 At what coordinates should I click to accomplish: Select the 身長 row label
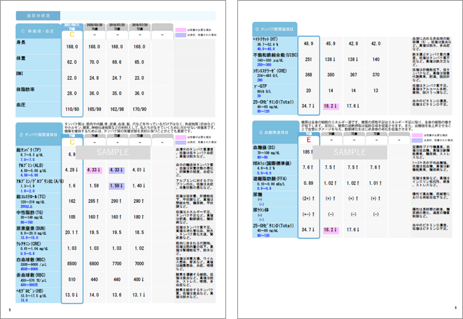(21, 42)
